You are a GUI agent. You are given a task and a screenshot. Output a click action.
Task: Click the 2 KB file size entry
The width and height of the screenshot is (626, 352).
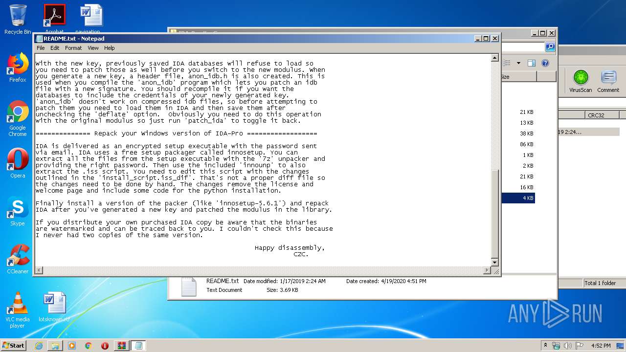[x=528, y=166]
